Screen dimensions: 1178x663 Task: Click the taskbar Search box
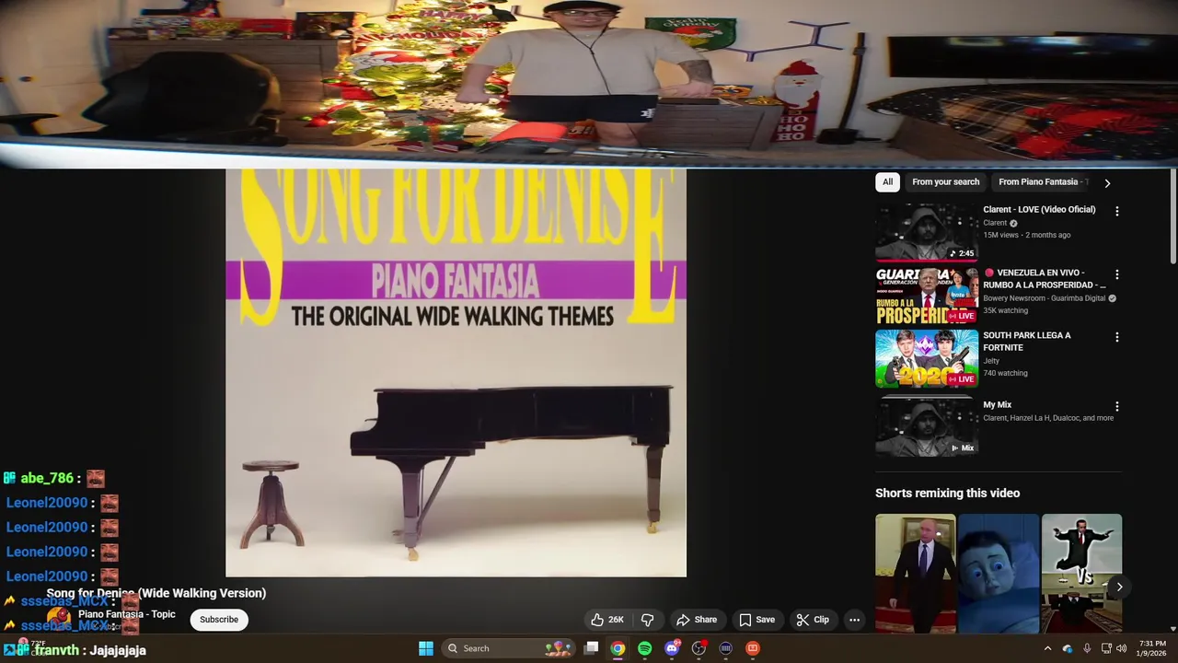[x=509, y=648]
